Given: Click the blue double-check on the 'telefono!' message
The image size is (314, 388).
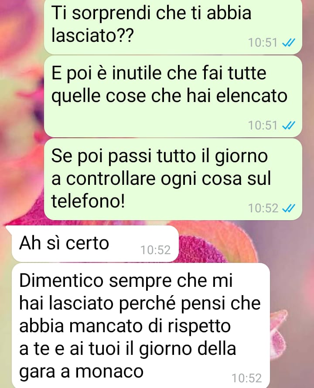Looking at the screenshot, I should (289, 208).
